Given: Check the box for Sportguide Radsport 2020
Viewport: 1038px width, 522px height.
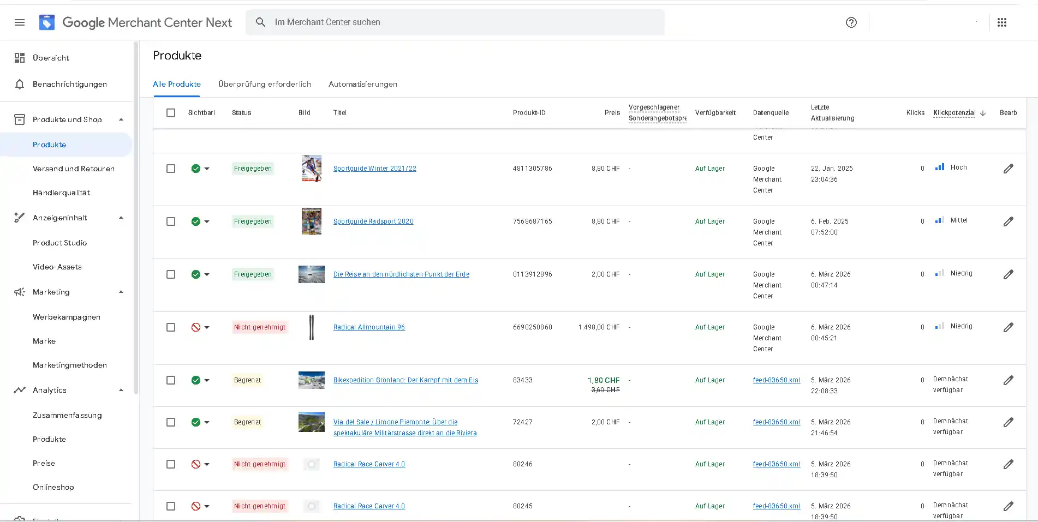Looking at the screenshot, I should [171, 221].
